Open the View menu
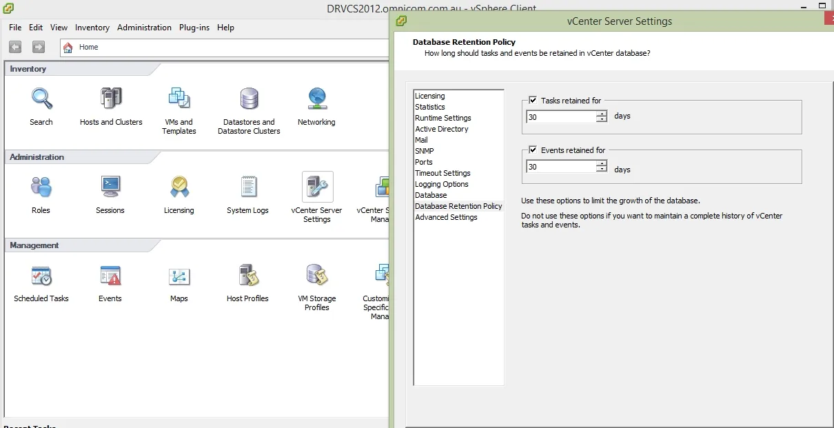The image size is (834, 428). 59,28
